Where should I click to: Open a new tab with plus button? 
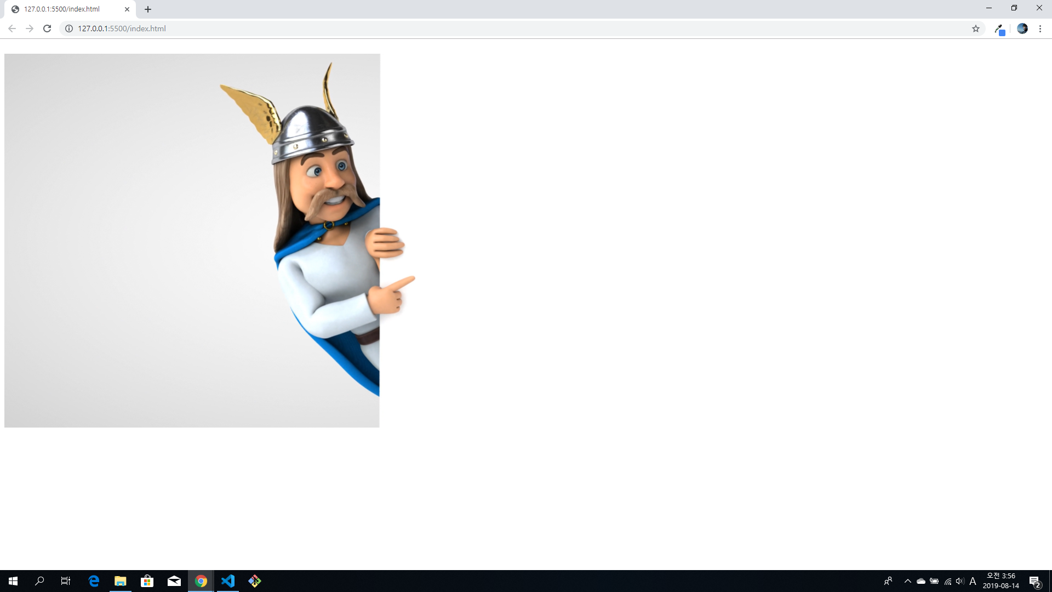click(148, 9)
